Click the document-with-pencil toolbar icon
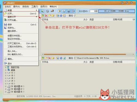This screenshot has height=102, width=137. coord(59,11)
